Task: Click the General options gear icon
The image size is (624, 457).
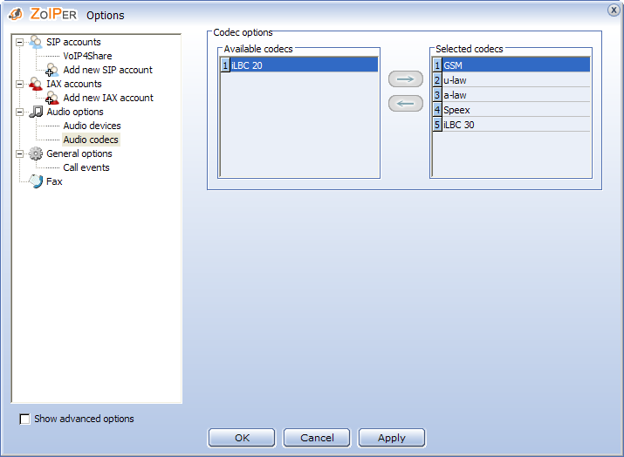Action: click(x=35, y=153)
